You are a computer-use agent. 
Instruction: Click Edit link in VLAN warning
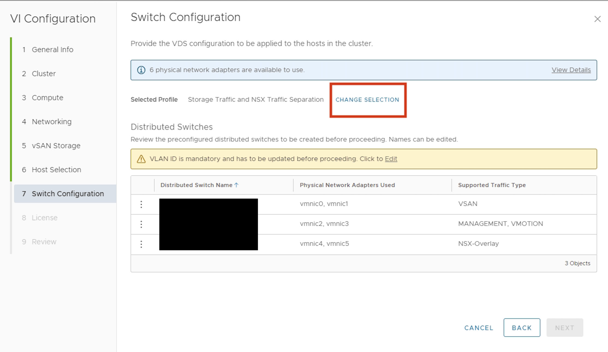pos(391,159)
